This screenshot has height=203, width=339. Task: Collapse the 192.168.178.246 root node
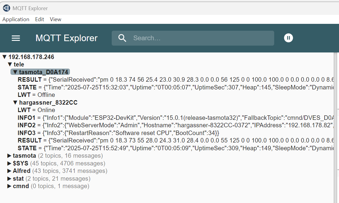tap(4, 57)
